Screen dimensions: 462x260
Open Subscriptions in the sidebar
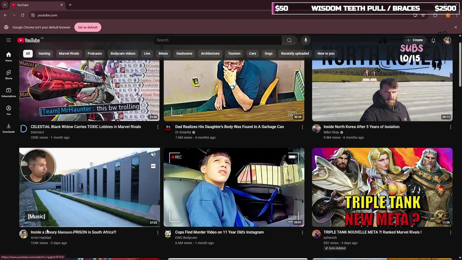pyautogui.click(x=9, y=92)
